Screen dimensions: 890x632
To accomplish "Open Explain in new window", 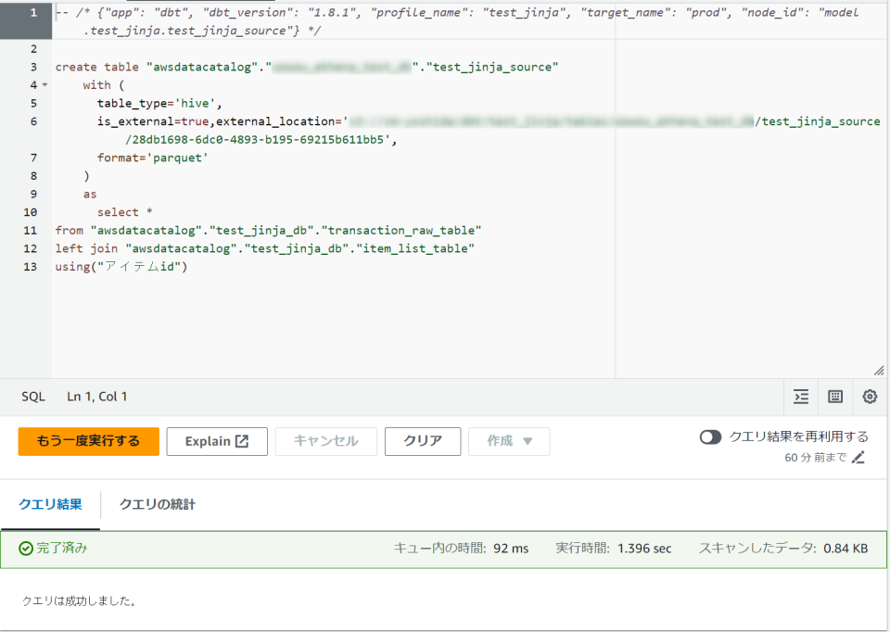I will point(217,441).
